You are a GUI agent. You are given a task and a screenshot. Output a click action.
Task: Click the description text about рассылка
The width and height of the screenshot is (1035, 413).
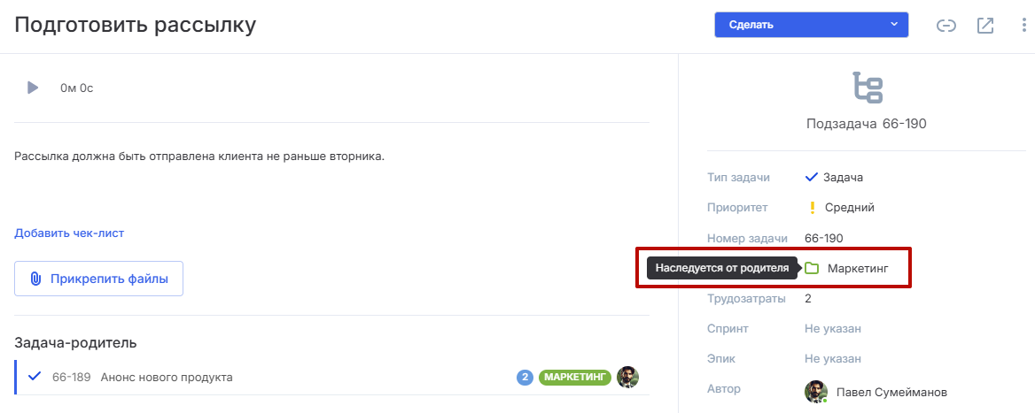[198, 157]
